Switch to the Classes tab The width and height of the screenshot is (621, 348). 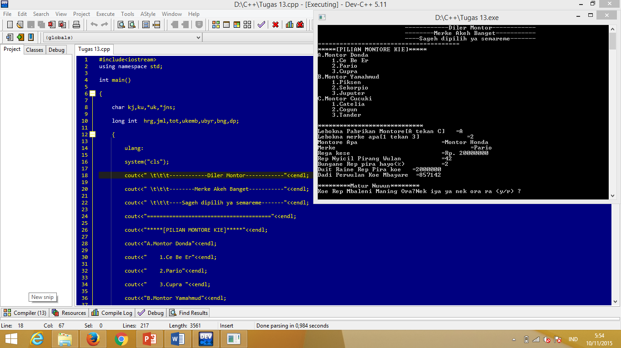coord(35,50)
